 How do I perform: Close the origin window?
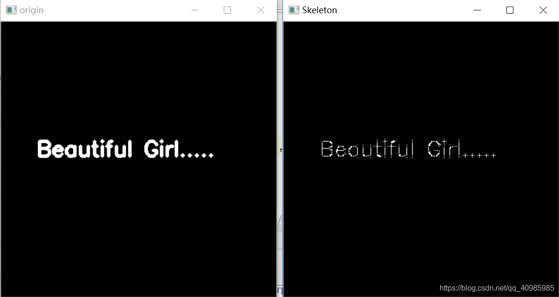[260, 10]
